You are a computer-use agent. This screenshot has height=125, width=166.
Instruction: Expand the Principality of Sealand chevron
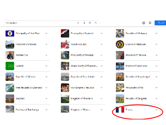tap(101, 33)
